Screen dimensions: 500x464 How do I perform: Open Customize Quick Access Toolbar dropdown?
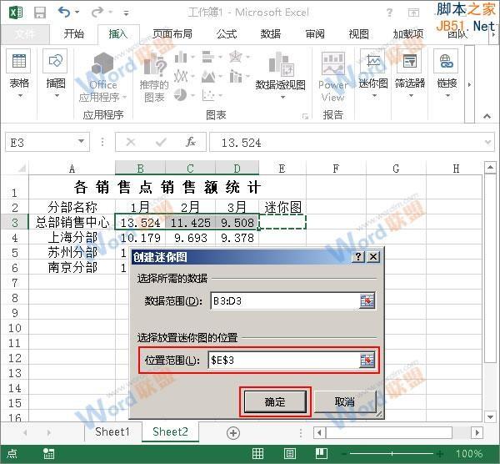point(127,13)
